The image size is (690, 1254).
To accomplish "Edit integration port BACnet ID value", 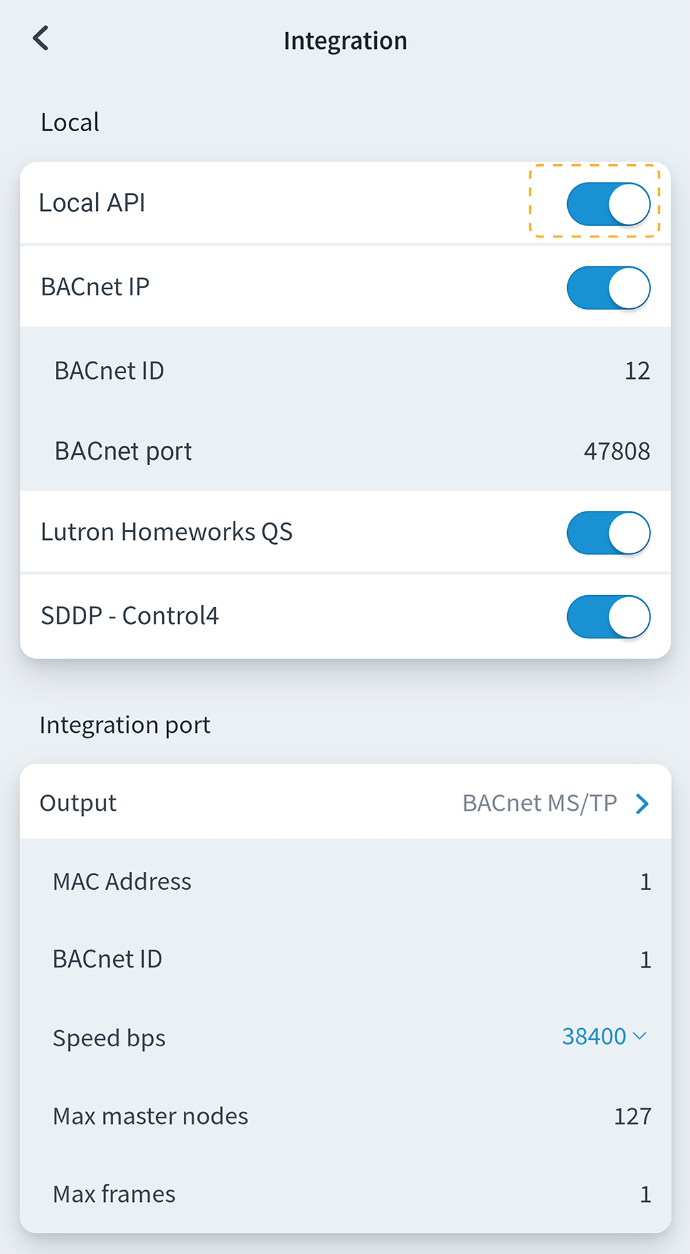I will [x=645, y=960].
